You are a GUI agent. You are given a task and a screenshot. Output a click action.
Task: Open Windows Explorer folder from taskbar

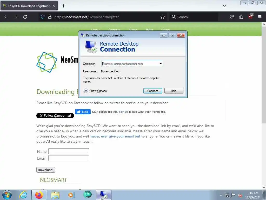[55, 195]
